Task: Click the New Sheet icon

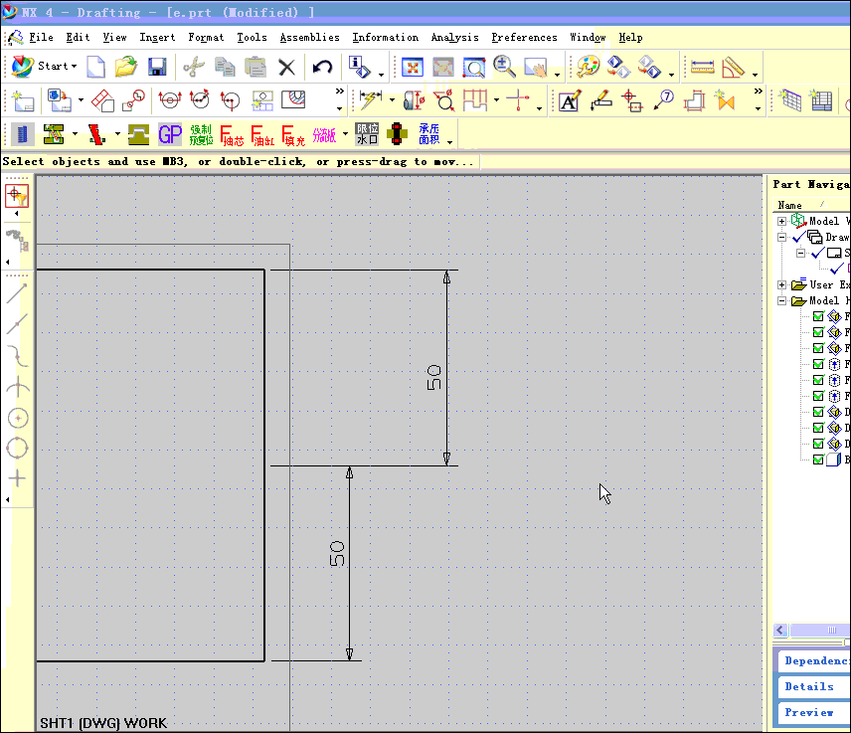Action: tap(23, 101)
